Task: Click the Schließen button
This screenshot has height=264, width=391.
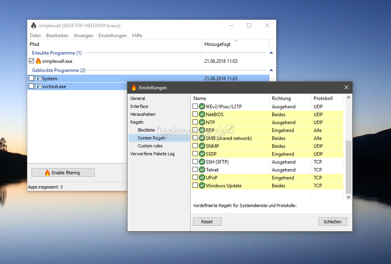Action: point(333,222)
